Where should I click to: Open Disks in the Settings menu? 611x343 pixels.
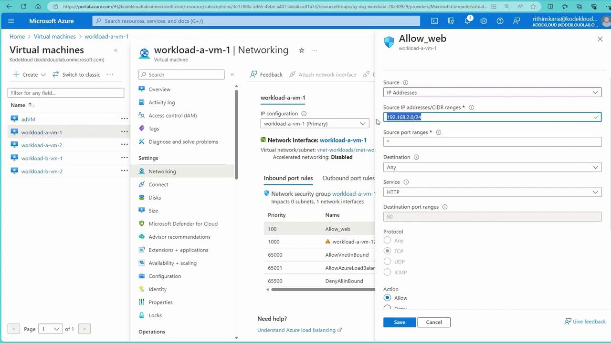pyautogui.click(x=155, y=198)
